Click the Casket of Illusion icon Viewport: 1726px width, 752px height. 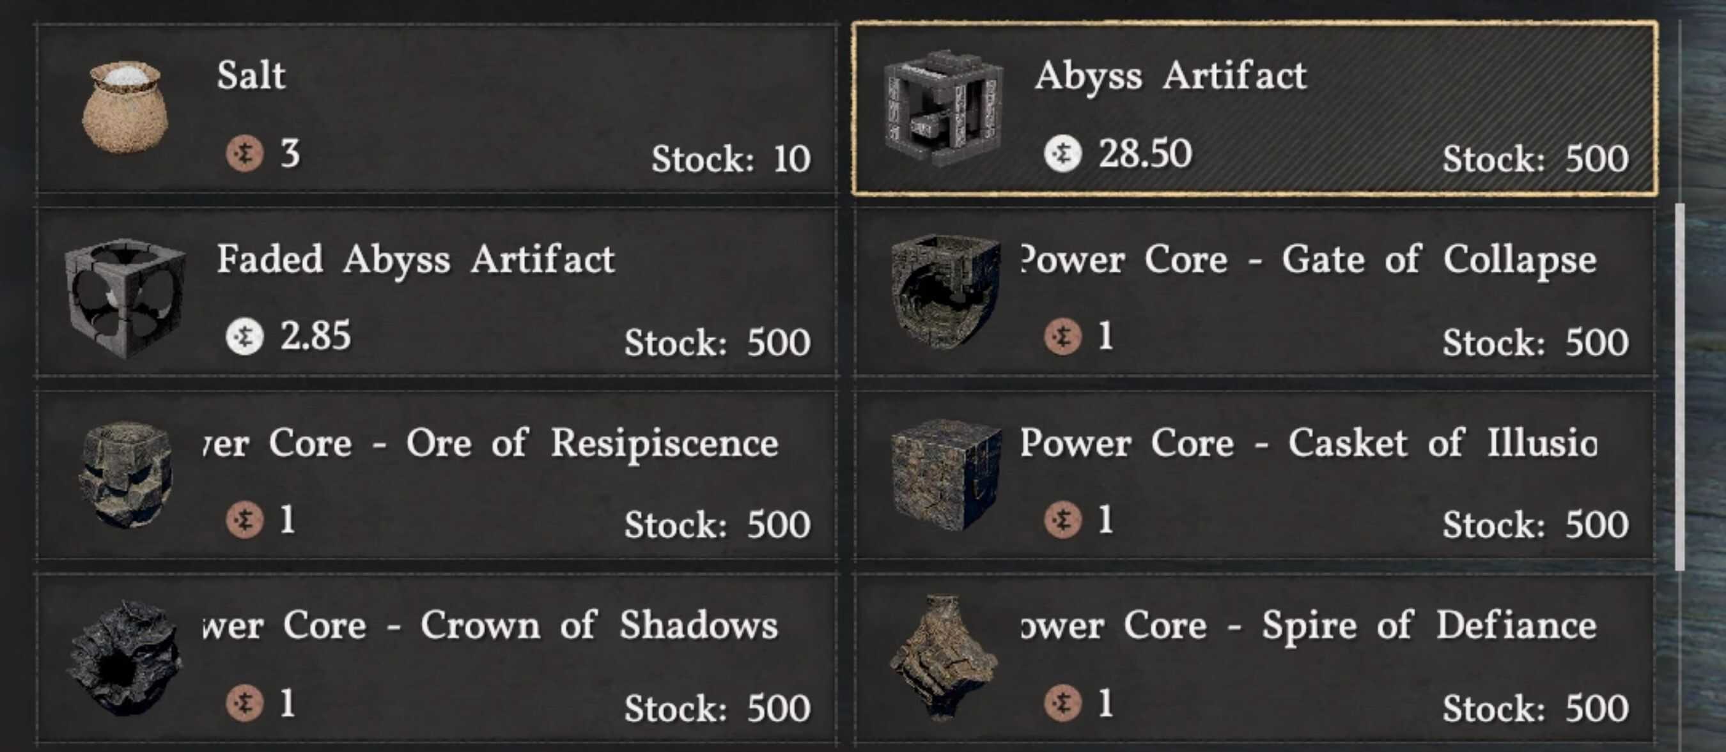(x=945, y=473)
